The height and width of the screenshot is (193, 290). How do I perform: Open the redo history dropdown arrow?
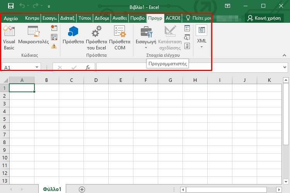[42, 6]
